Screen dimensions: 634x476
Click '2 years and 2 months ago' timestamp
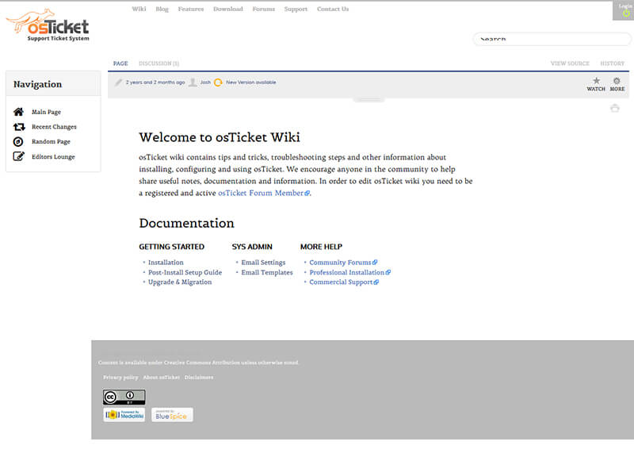click(x=155, y=83)
